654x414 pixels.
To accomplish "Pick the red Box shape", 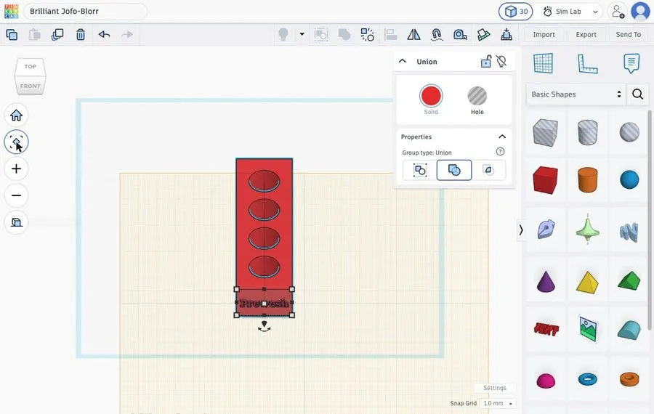I will pos(545,180).
